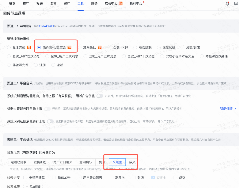Viewport: 239px width, 188px height.
Task: Select 企微_用户十次消息 radio option
Action: 124,56
